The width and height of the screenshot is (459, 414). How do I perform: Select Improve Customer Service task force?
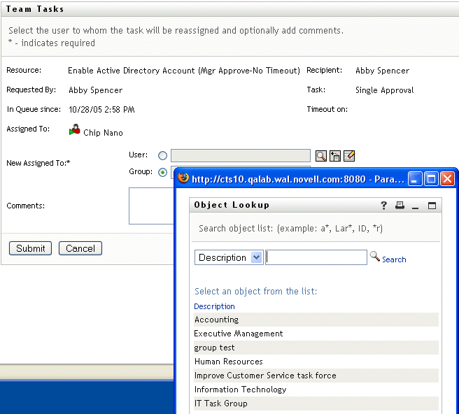[316, 376]
